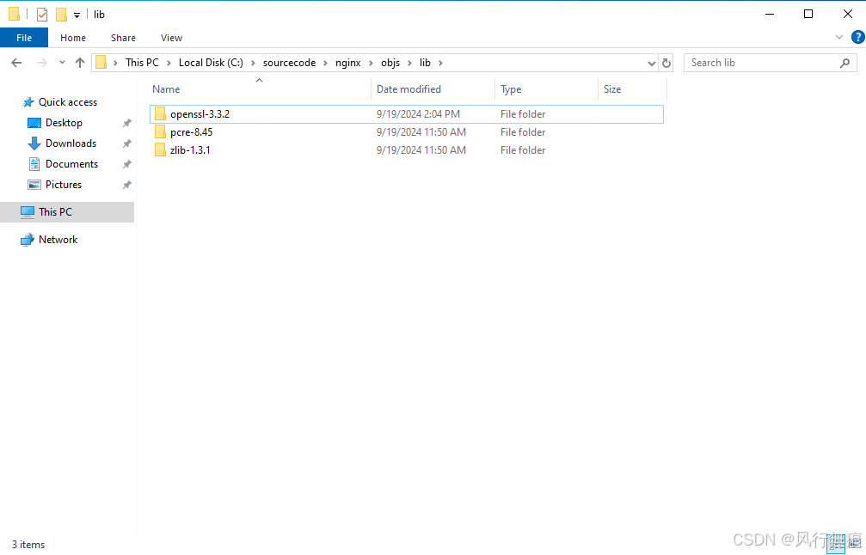Select Local Disk (C:) in breadcrumb
This screenshot has width=866, height=555.
tap(211, 63)
